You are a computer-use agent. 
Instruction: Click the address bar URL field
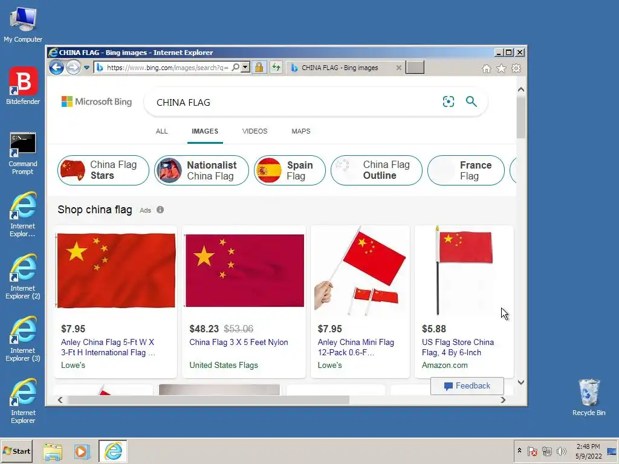(167, 68)
